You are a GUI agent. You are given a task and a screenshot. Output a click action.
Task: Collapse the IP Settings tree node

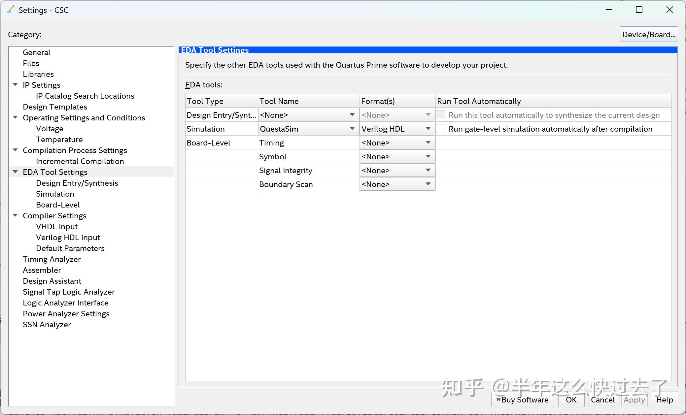pyautogui.click(x=15, y=85)
